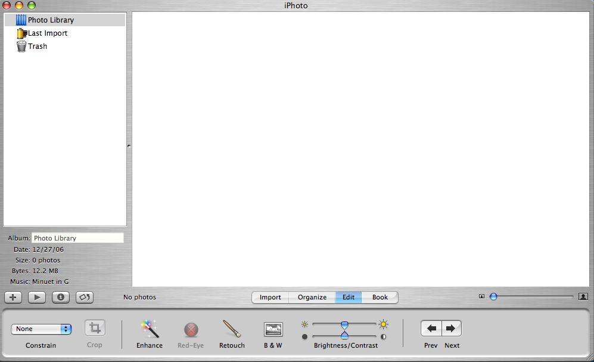
Task: Zoom the iPhoto window with green button
Action: tap(32, 5)
